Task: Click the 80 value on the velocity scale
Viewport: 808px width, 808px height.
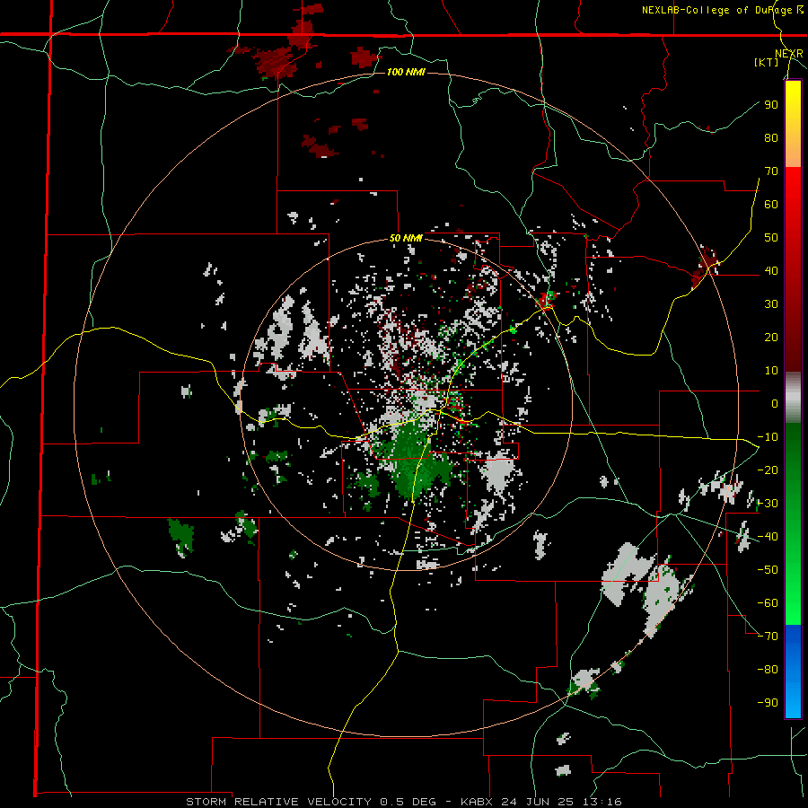Action: click(x=771, y=137)
